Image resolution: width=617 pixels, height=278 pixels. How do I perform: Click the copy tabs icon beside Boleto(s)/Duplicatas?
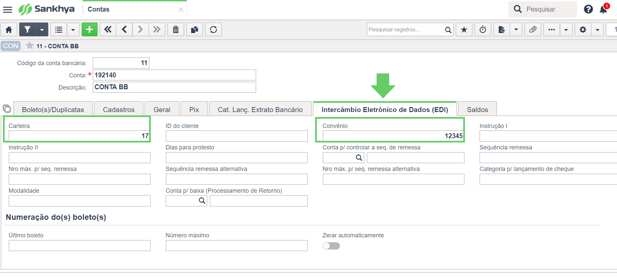[7, 108]
